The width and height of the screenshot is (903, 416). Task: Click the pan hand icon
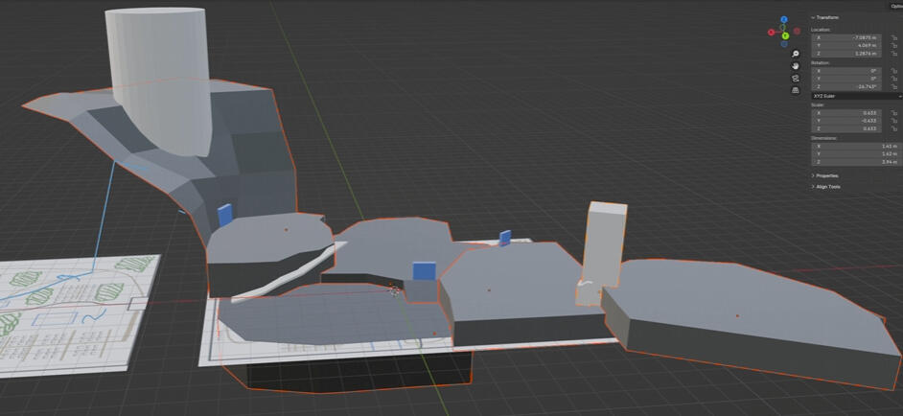click(x=796, y=66)
